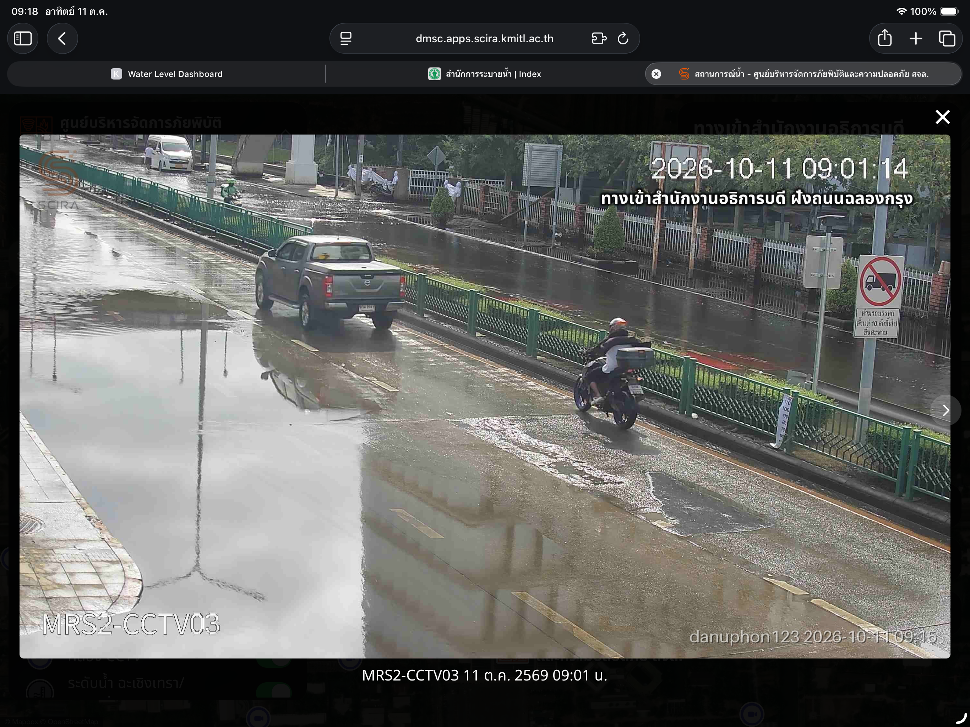The image size is (970, 727).
Task: Open a new tab with plus icon
Action: coord(916,39)
